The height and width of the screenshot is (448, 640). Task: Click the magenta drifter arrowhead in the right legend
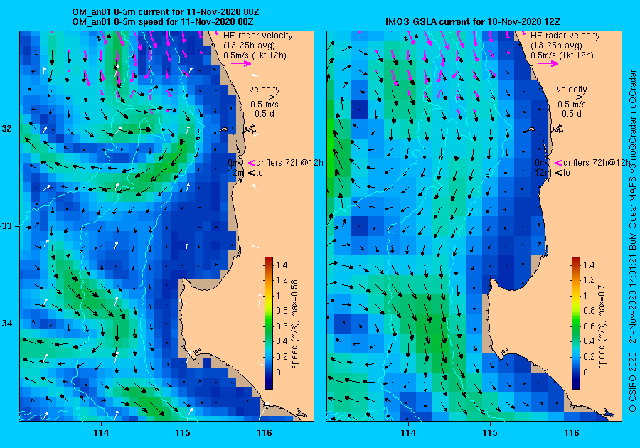coord(558,163)
